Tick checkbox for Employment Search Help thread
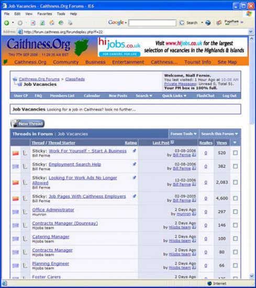 [x=235, y=166]
